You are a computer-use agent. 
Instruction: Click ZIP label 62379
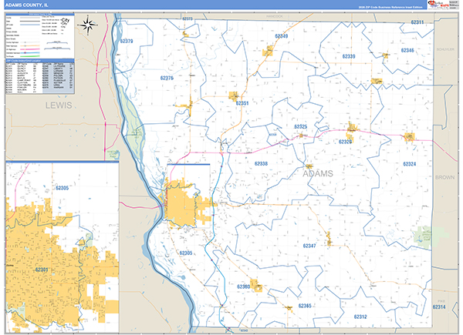click(127, 41)
